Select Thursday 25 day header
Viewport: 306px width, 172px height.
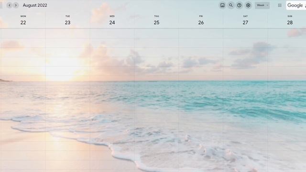(156, 21)
